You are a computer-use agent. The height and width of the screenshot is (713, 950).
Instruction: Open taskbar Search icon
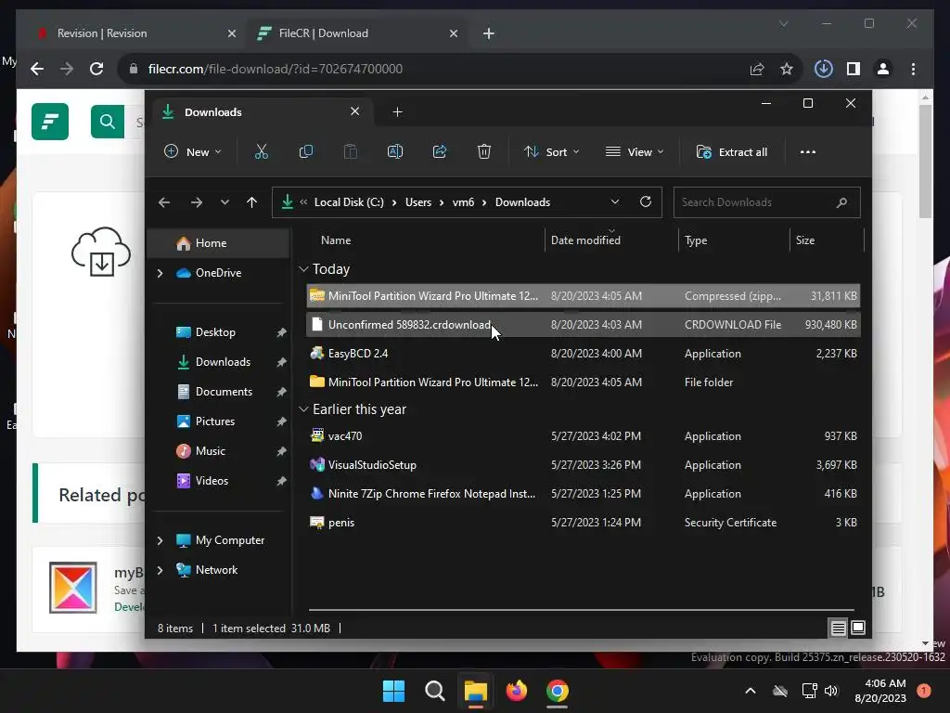tap(434, 691)
